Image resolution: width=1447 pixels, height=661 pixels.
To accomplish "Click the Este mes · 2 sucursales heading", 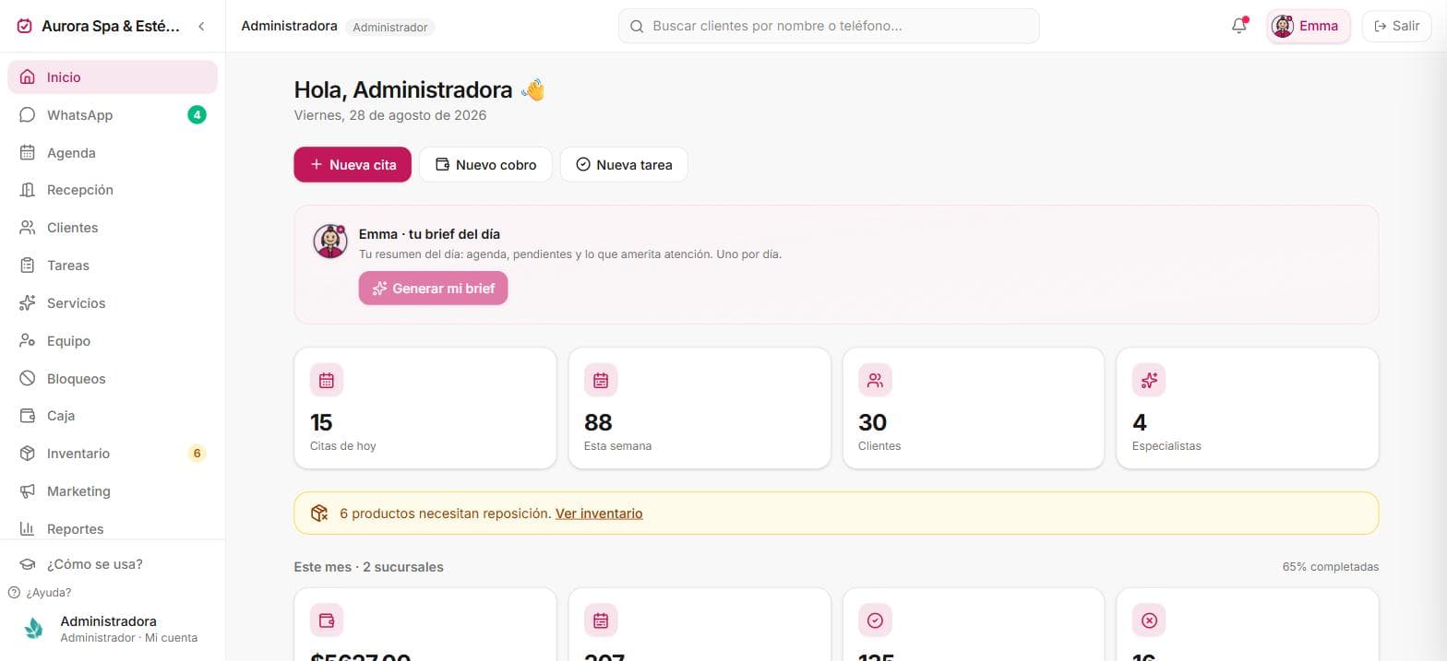I will (368, 567).
